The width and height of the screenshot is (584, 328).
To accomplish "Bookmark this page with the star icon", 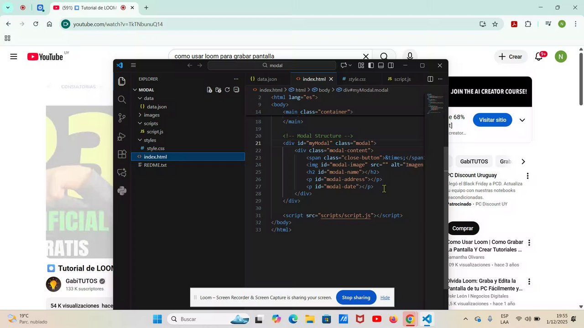I will point(495,24).
